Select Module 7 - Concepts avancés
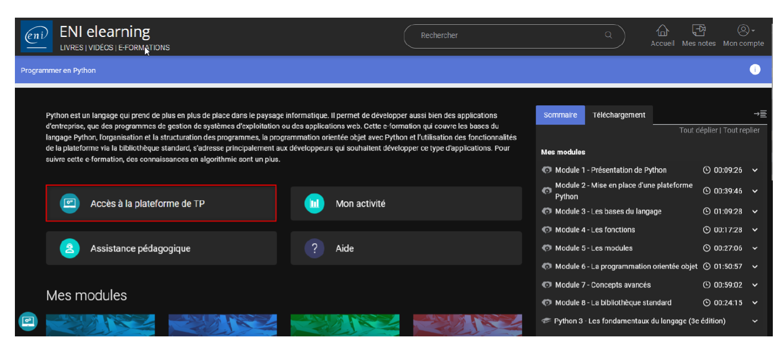Image resolution: width=780 pixels, height=343 pixels. point(603,285)
